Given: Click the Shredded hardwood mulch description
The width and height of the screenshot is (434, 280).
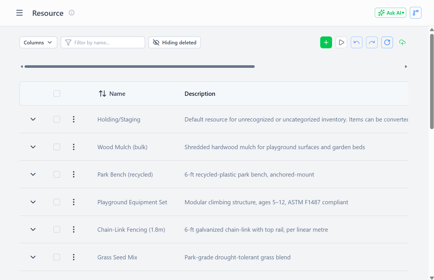Looking at the screenshot, I should (x=275, y=147).
